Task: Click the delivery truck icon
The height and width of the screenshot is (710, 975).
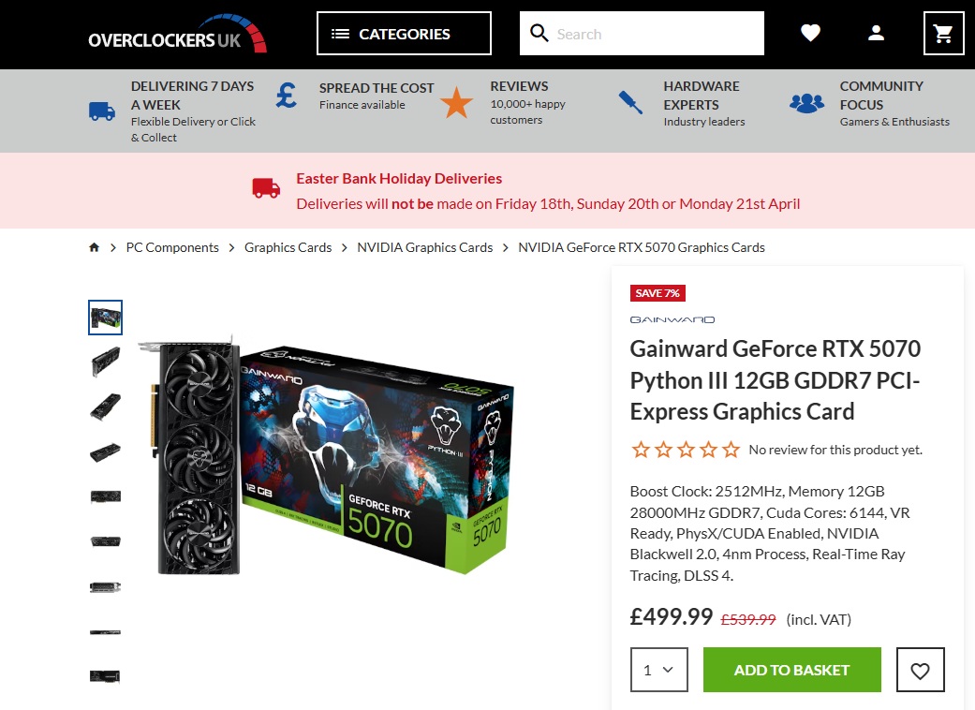Action: click(102, 111)
